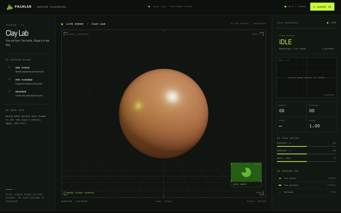This screenshot has height=213, width=341.
Task: Select the Clay Lab breadcrumb in stage header
Action: click(98, 24)
